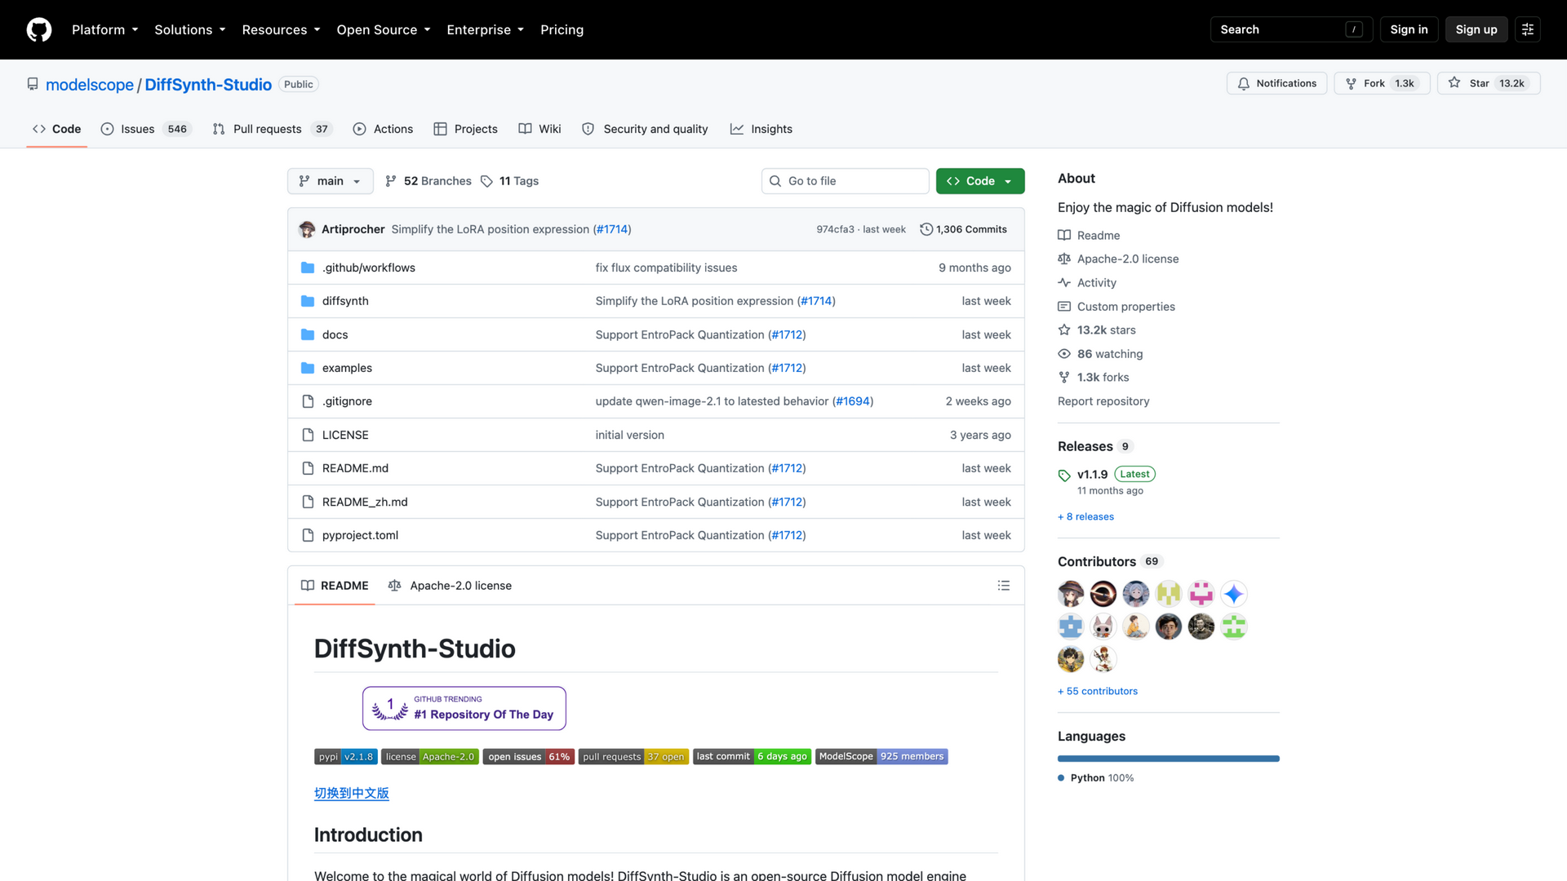Click the pyproject.toml file icon
This screenshot has height=881, width=1567.
point(308,535)
